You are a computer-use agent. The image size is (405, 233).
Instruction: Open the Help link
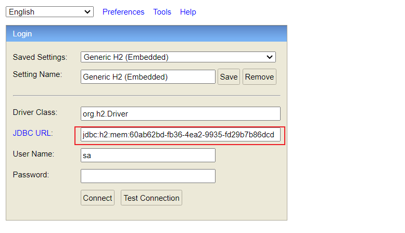188,12
